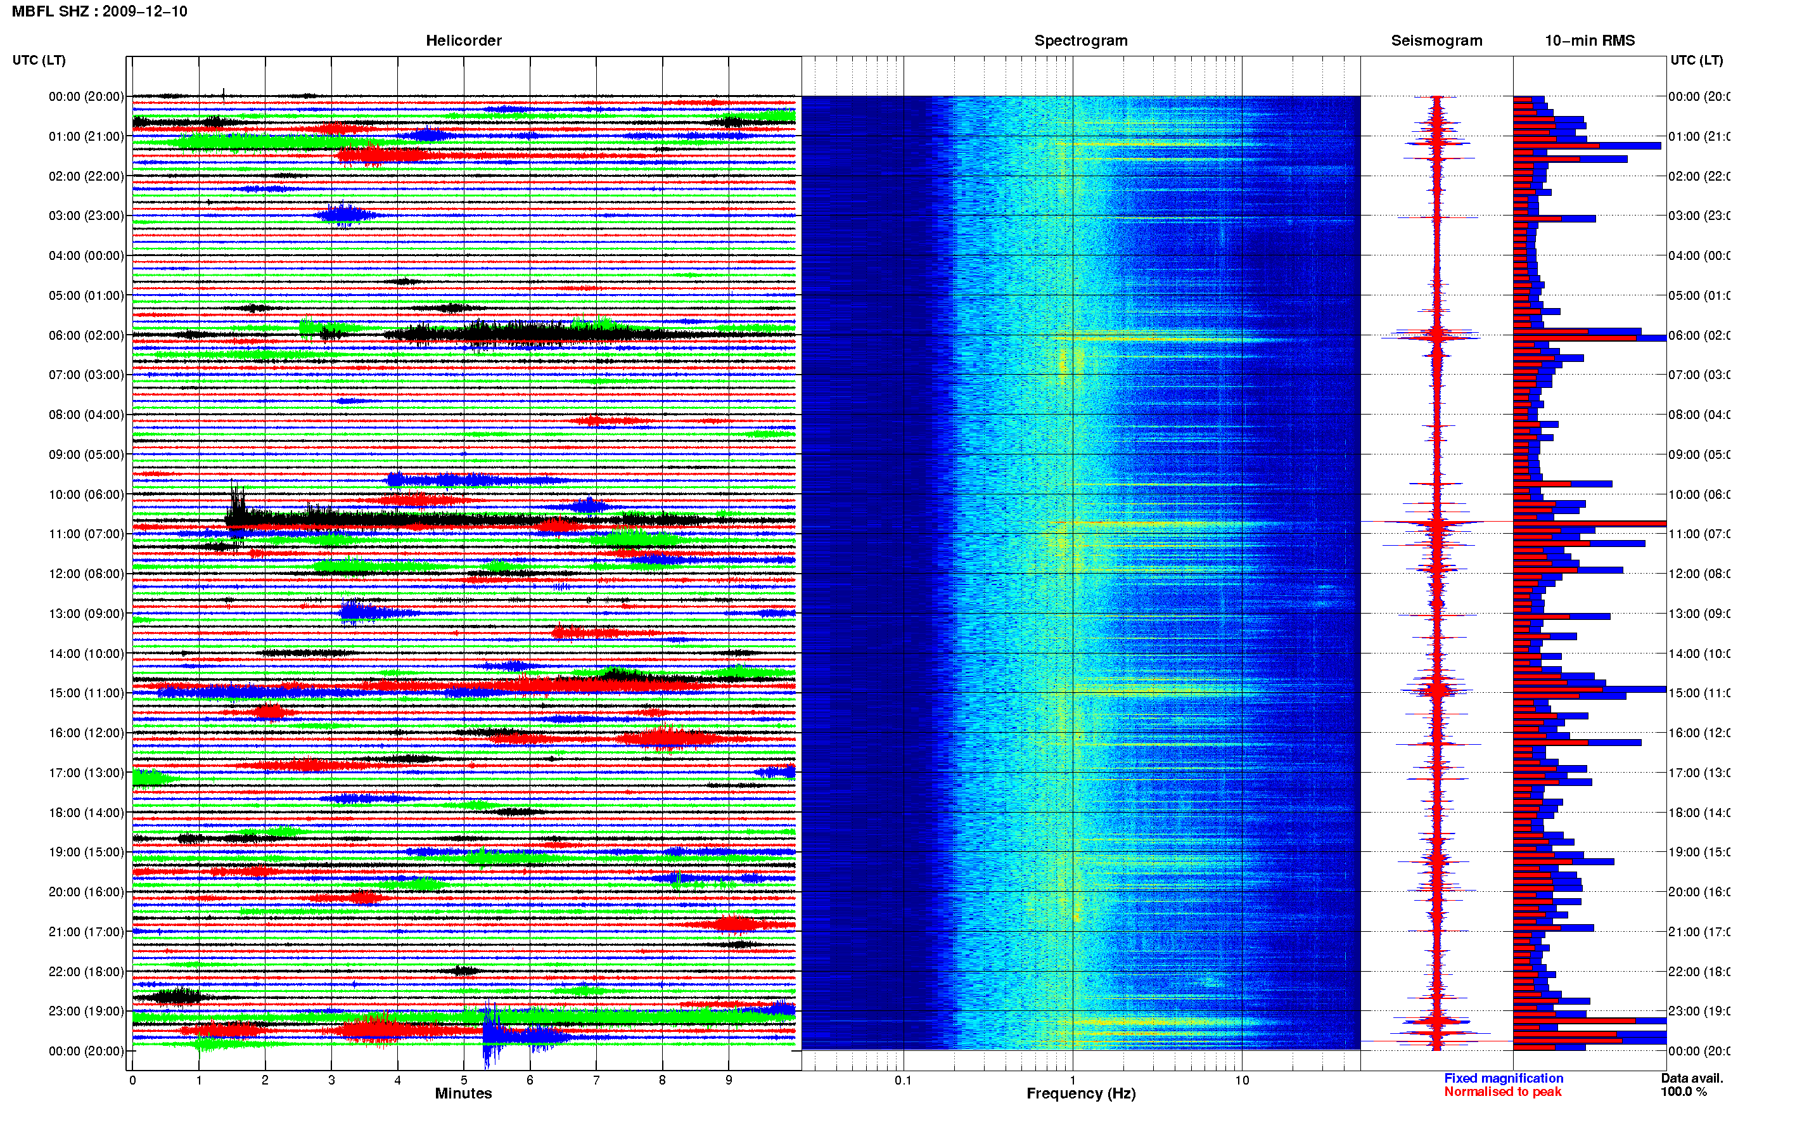Click the left '03:00 (23:00)' time label

(x=86, y=216)
